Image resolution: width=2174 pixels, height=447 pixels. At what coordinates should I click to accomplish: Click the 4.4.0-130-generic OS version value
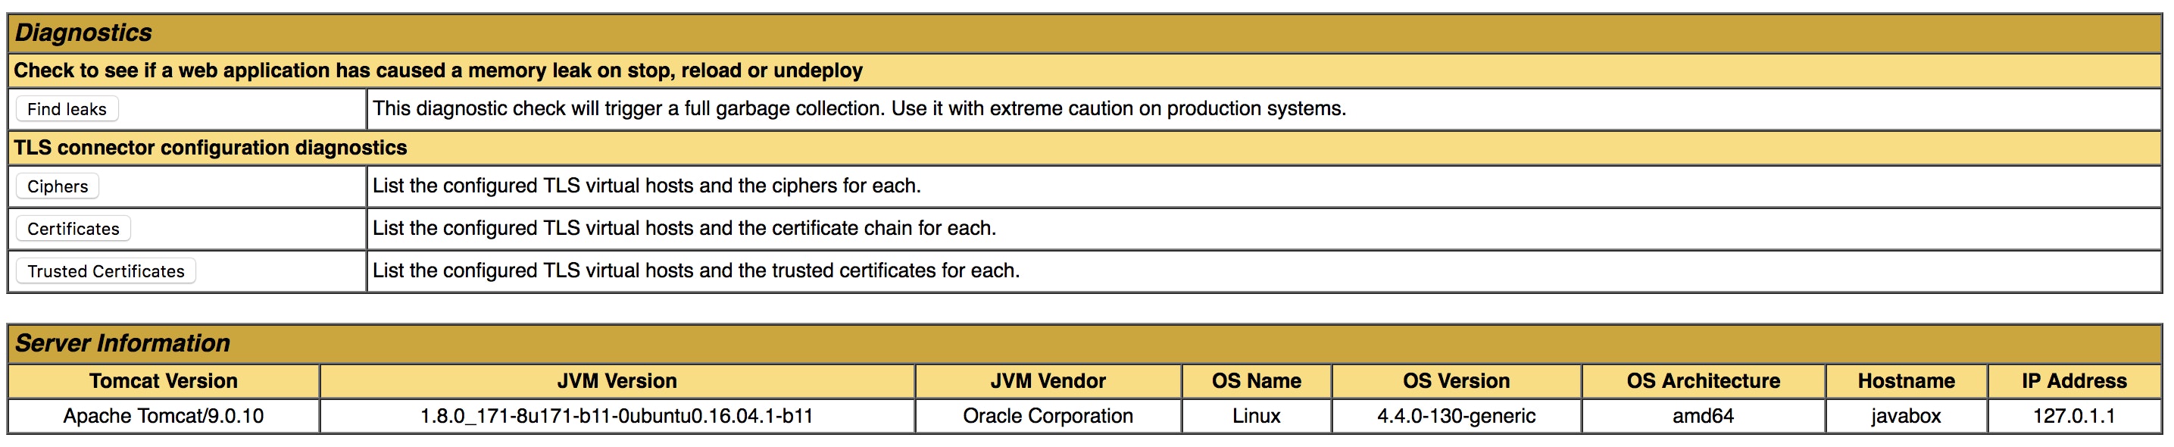(1456, 416)
